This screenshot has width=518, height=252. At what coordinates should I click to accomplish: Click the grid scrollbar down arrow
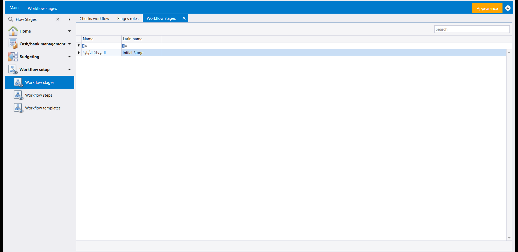[x=509, y=238]
